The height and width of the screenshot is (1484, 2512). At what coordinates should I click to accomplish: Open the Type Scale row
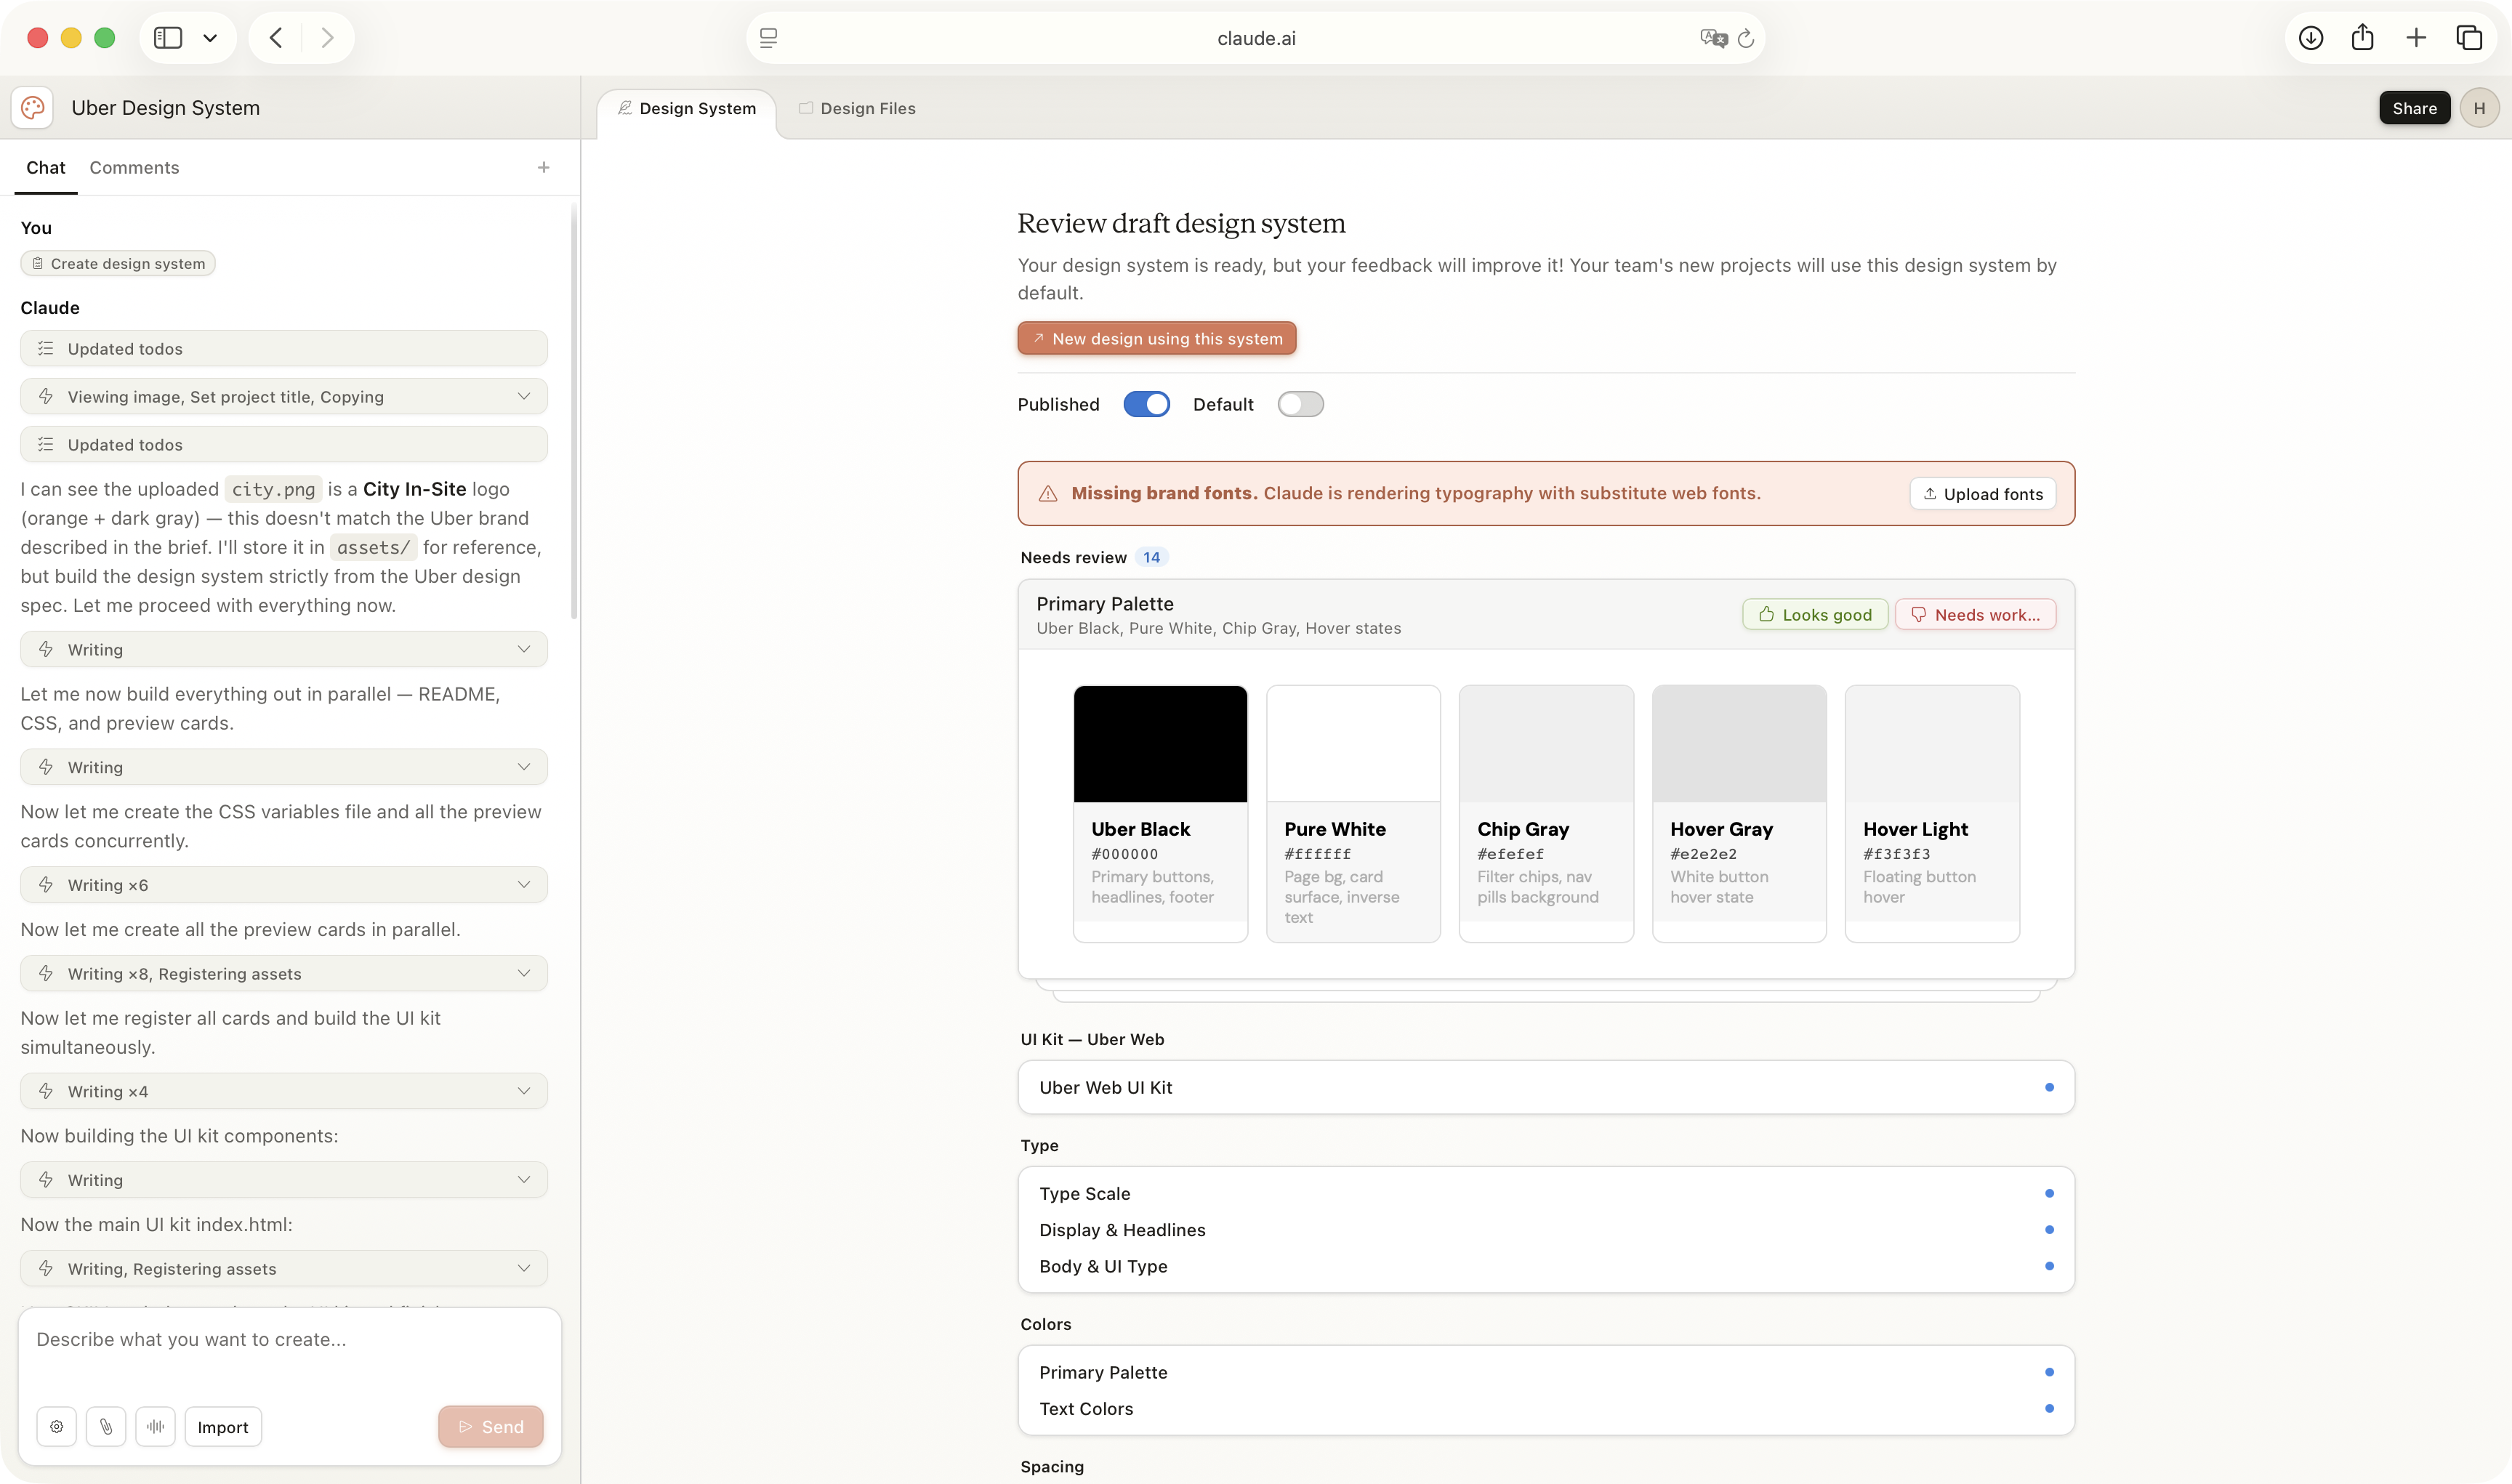coord(1546,1194)
